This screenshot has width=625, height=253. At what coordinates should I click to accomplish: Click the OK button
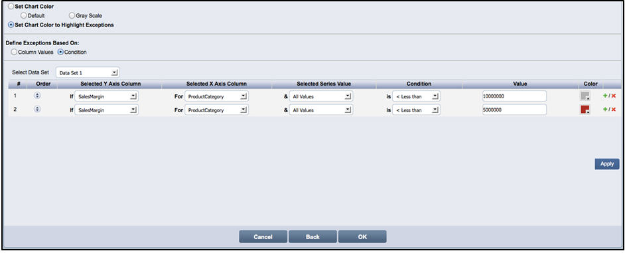pyautogui.click(x=362, y=236)
